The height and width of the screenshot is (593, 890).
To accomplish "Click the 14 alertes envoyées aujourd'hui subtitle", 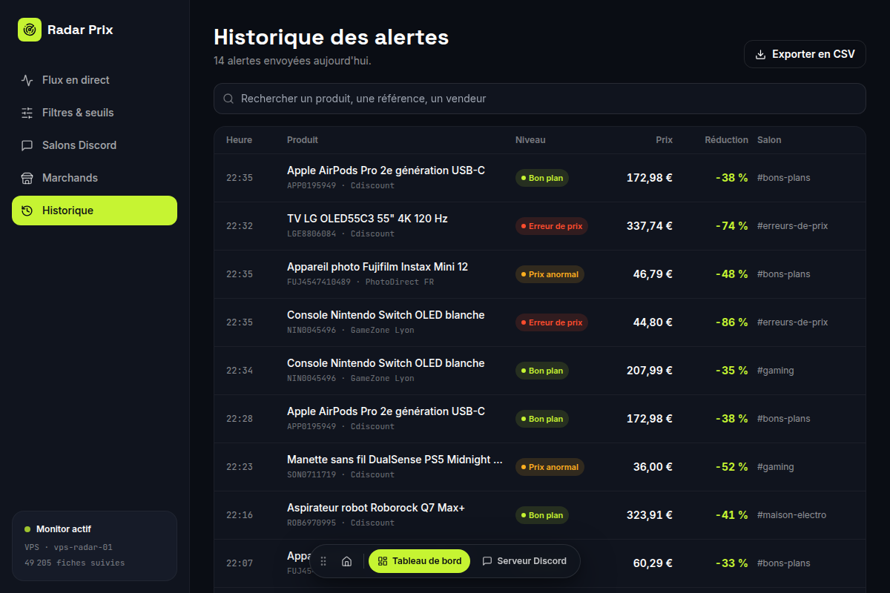I will pyautogui.click(x=292, y=61).
